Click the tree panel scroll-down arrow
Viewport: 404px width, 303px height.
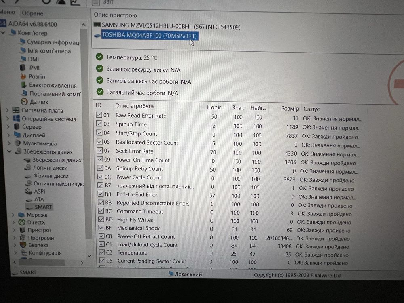89,256
